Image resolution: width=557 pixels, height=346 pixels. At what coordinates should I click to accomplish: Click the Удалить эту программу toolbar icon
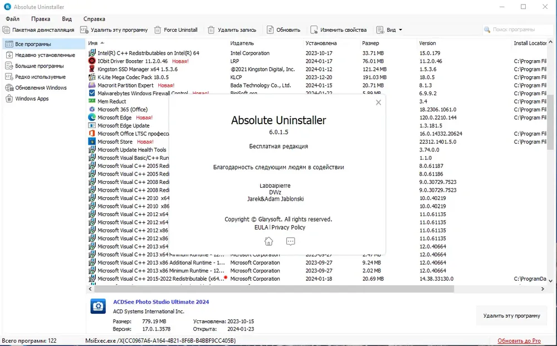(84, 30)
